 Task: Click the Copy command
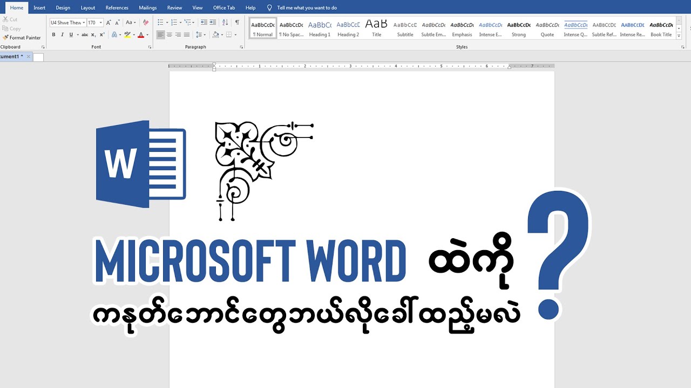pos(11,29)
